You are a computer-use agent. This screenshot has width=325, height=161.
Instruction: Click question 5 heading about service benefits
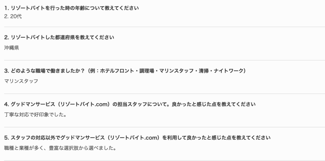(137, 138)
